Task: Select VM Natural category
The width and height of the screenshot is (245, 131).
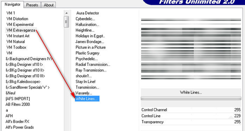Action: 16,42
